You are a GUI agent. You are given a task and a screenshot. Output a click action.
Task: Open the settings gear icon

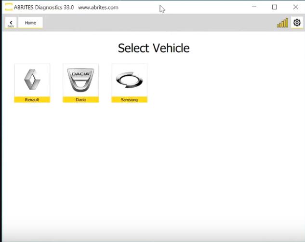click(x=297, y=23)
